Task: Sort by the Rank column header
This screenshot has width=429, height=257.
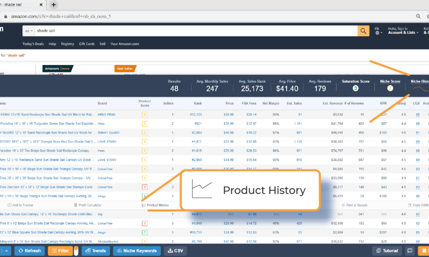Action: click(x=198, y=103)
